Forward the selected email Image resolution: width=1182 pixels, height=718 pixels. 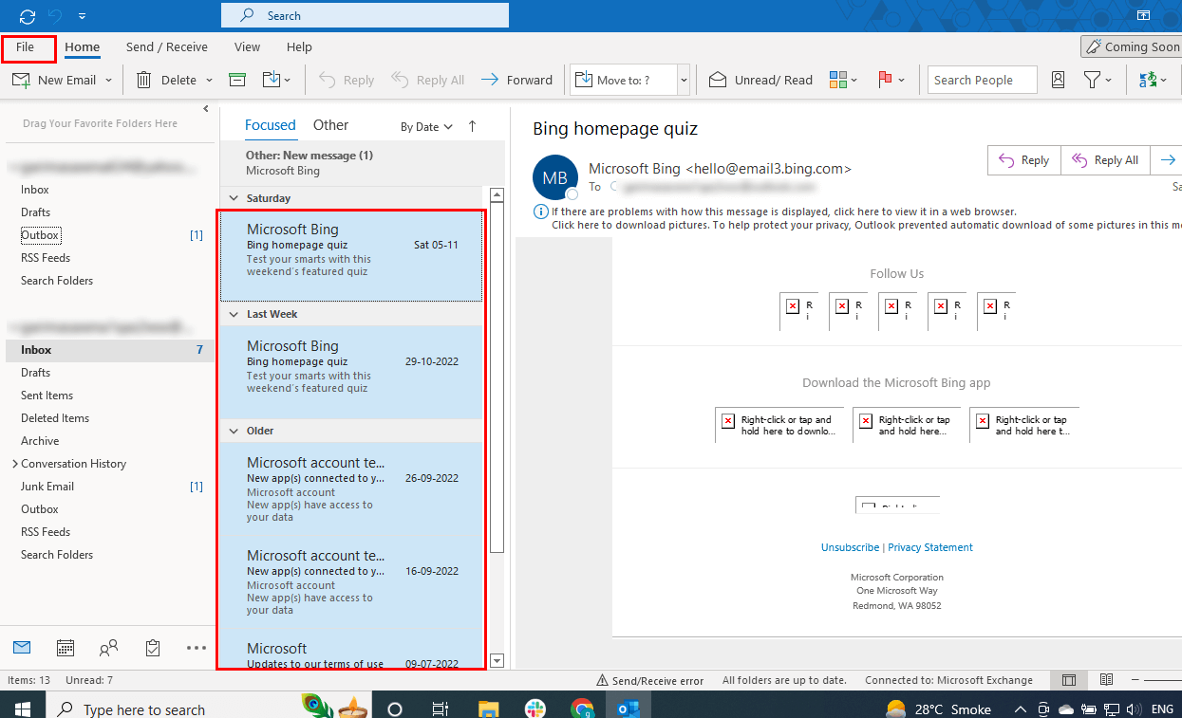point(516,80)
